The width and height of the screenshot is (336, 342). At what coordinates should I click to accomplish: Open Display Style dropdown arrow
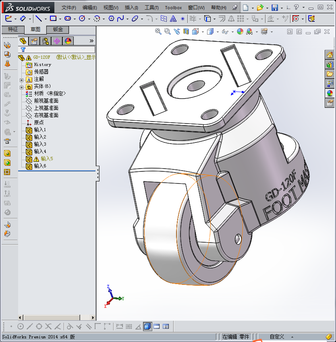(x=218, y=32)
